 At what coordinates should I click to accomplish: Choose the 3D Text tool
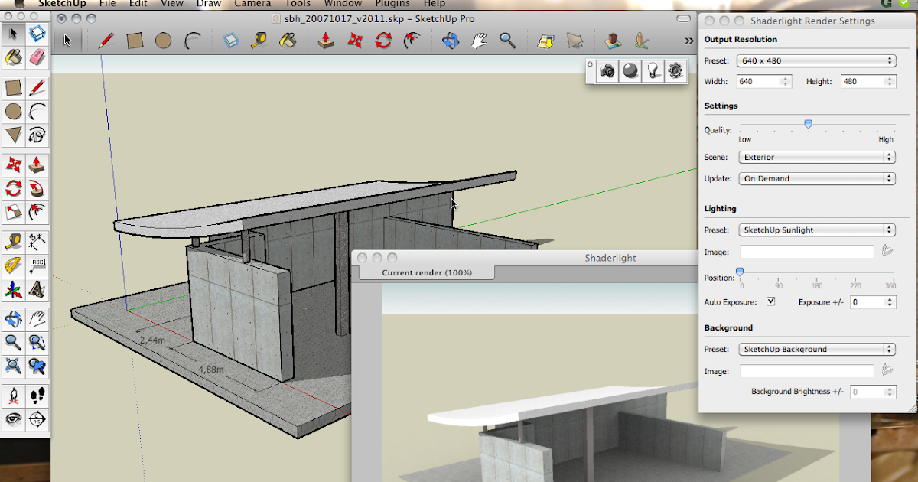[x=37, y=290]
